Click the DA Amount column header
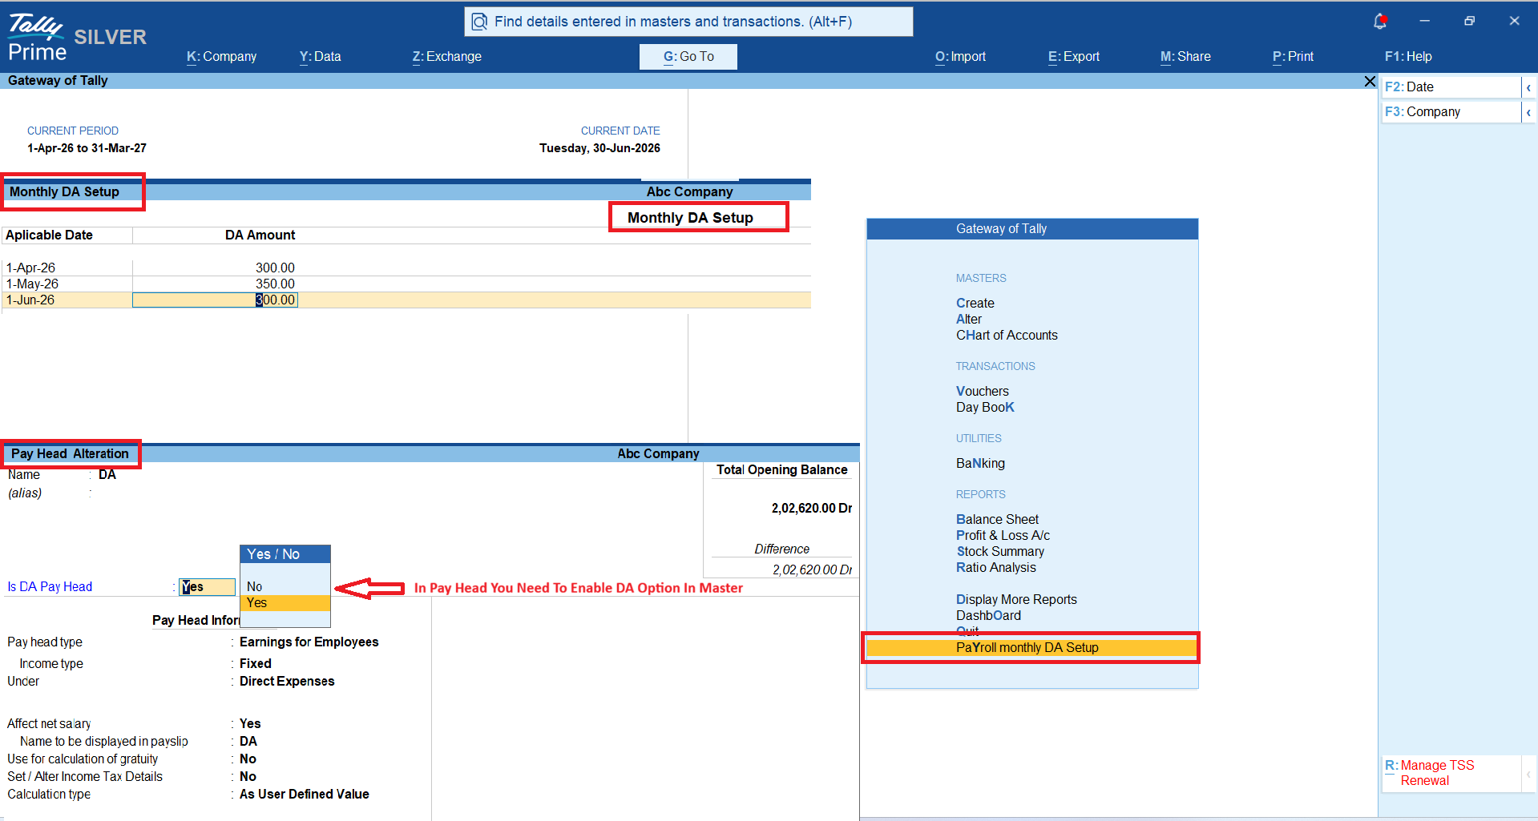The height and width of the screenshot is (821, 1538). click(260, 235)
